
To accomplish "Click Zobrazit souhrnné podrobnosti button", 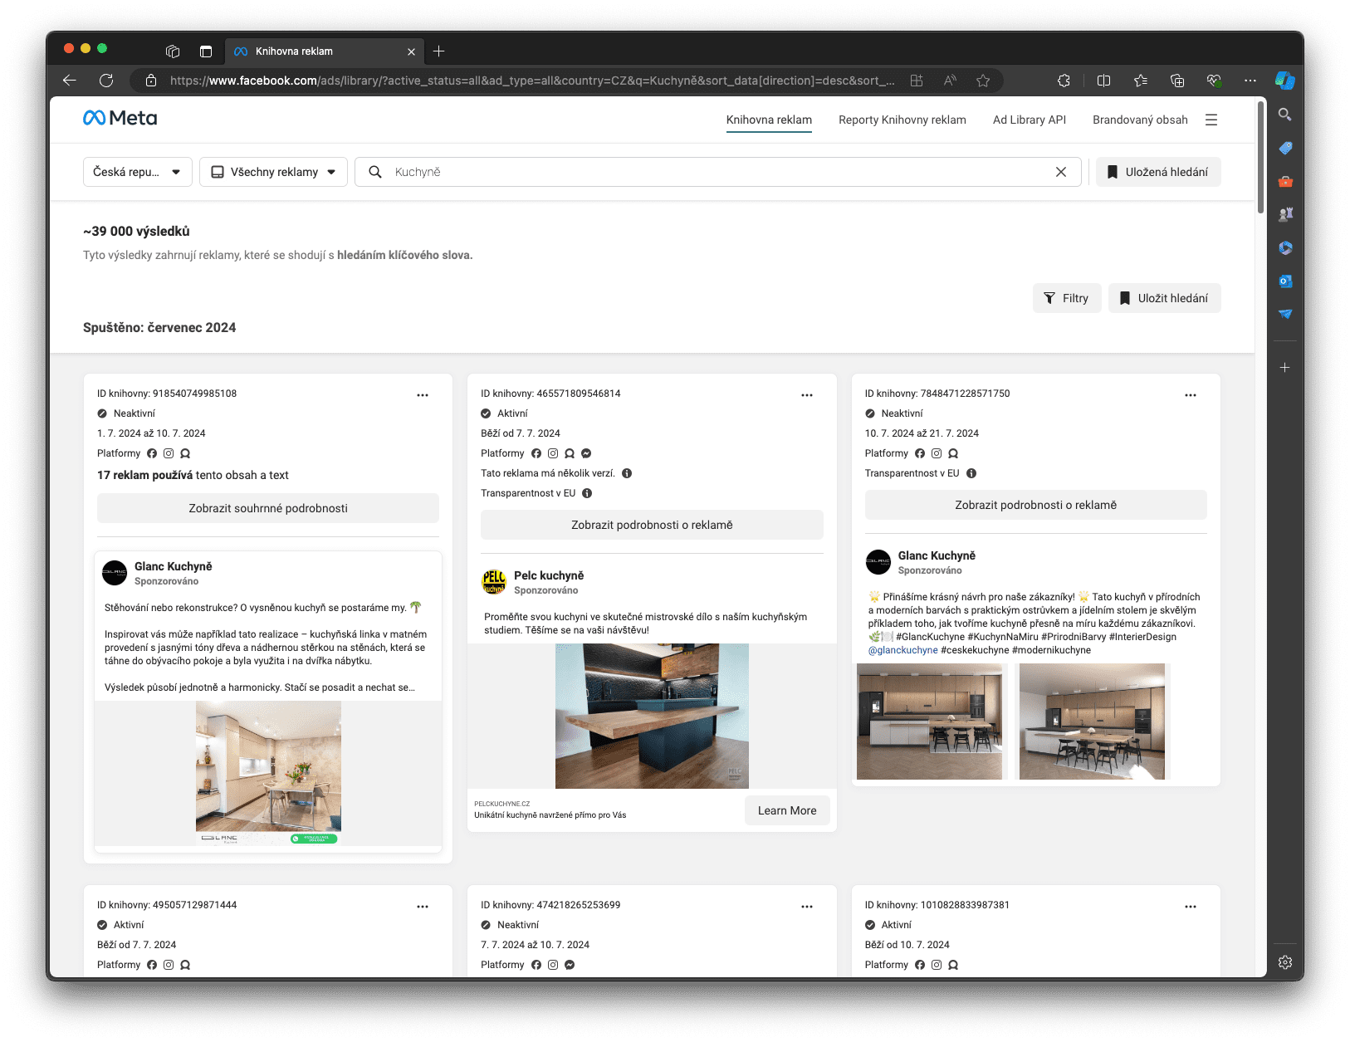I will point(268,508).
